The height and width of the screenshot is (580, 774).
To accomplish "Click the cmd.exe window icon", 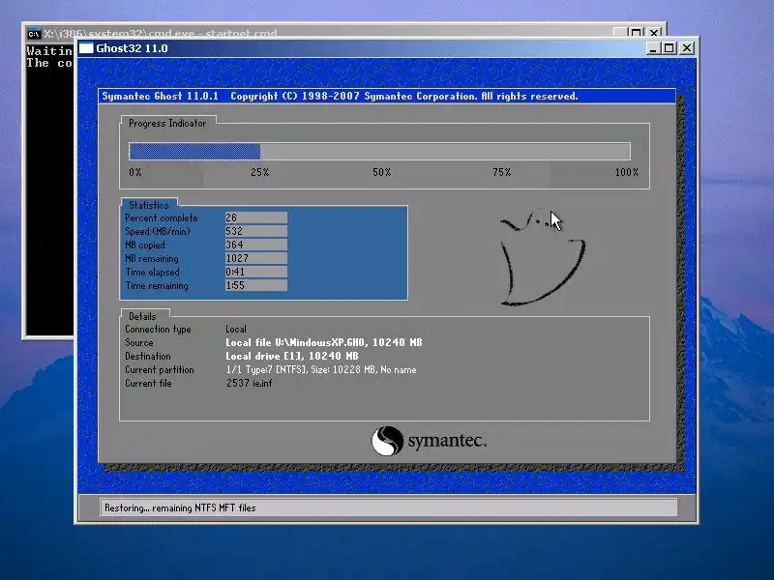I will 34,34.
